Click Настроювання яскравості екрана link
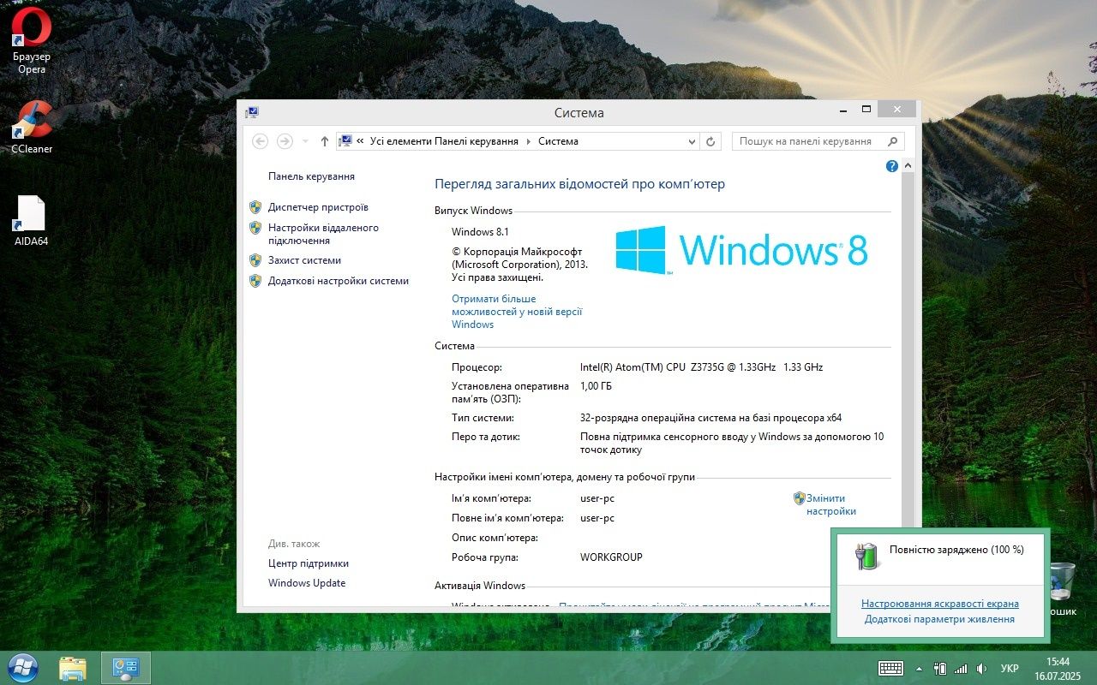1097x685 pixels. tap(940, 604)
